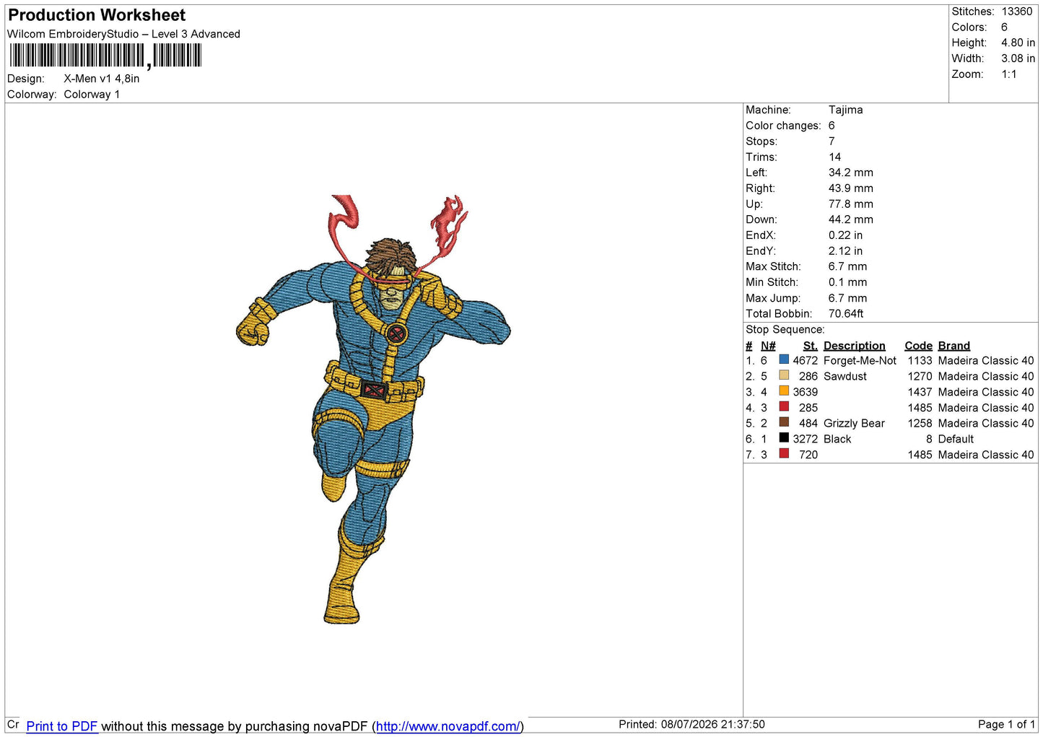Click the stitch count '3272'
Image resolution: width=1043 pixels, height=737 pixels.
[805, 439]
